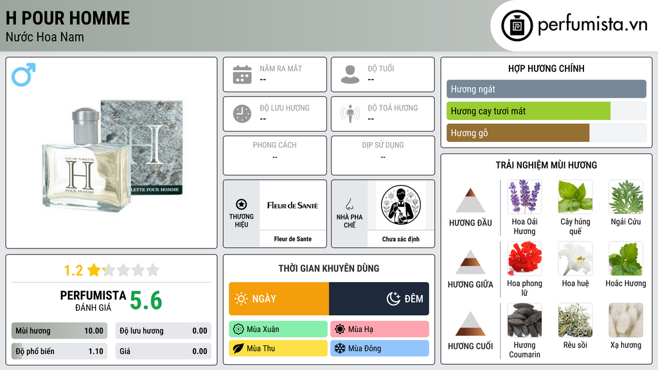Click the green 5.6 Perfumista score
Image resolution: width=658 pixels, height=370 pixels.
pos(146,301)
